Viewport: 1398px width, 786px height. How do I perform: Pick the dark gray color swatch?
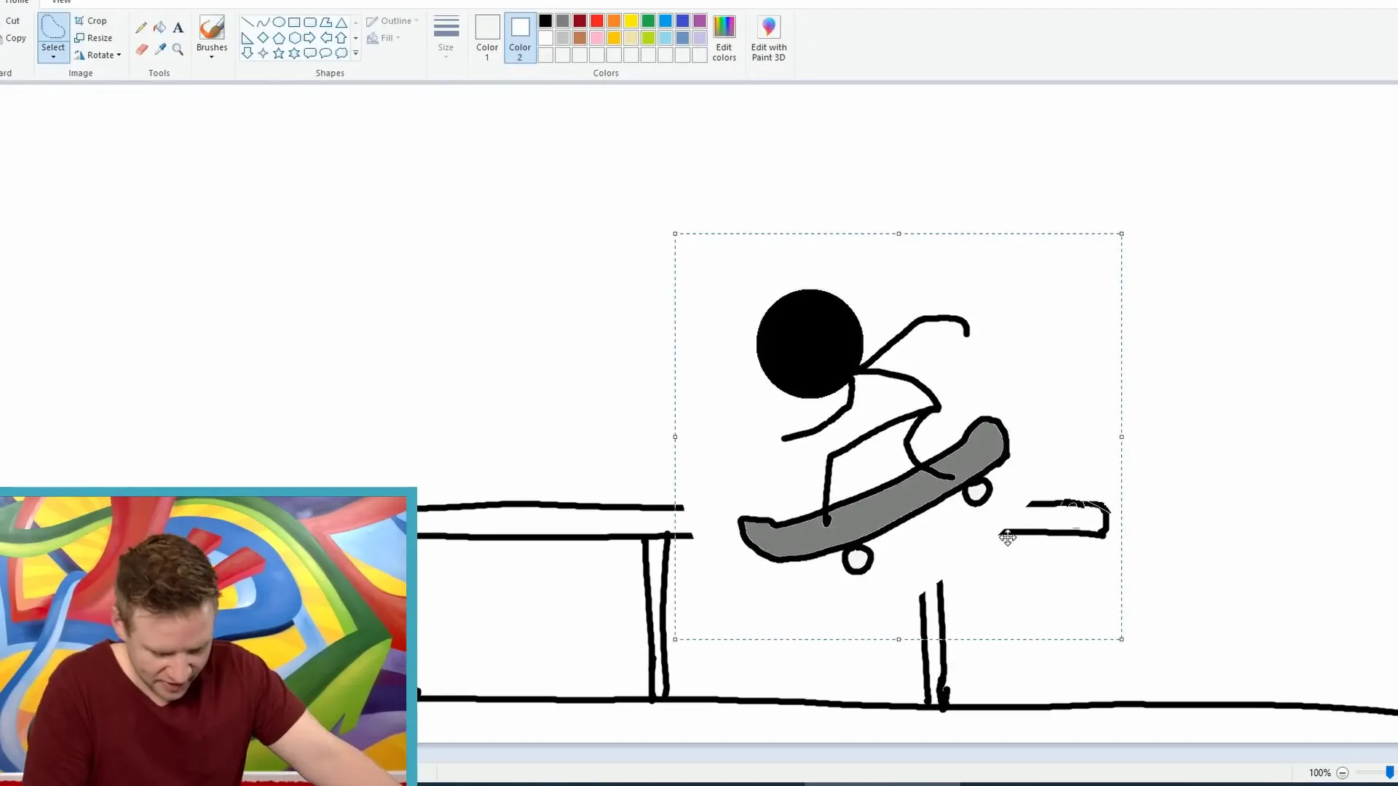click(563, 20)
